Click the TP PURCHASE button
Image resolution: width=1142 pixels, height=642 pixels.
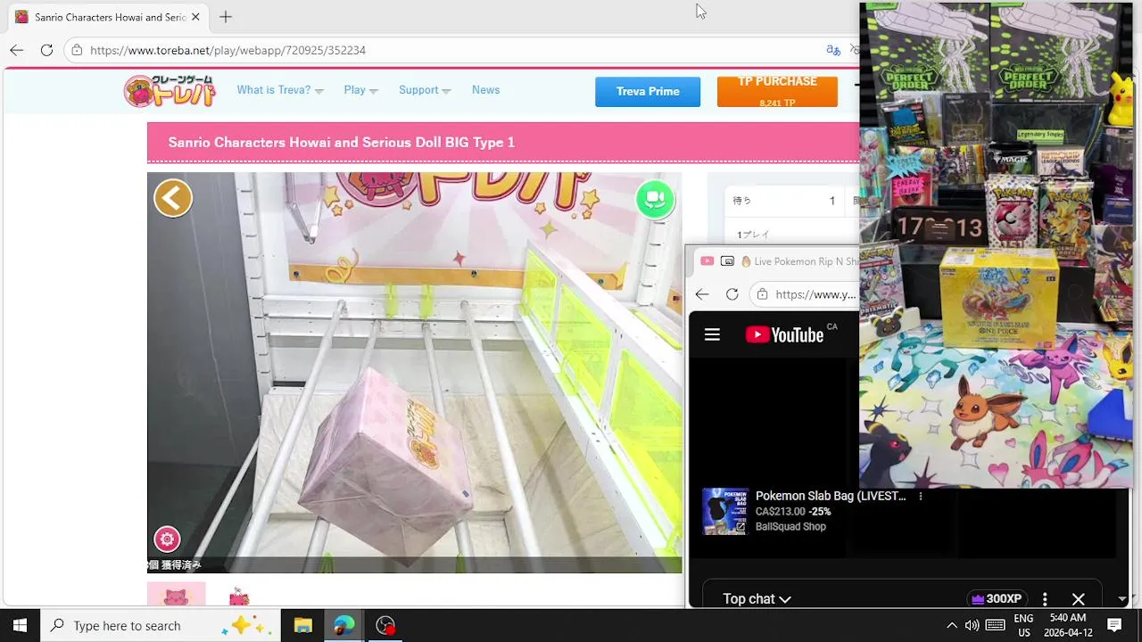point(777,91)
